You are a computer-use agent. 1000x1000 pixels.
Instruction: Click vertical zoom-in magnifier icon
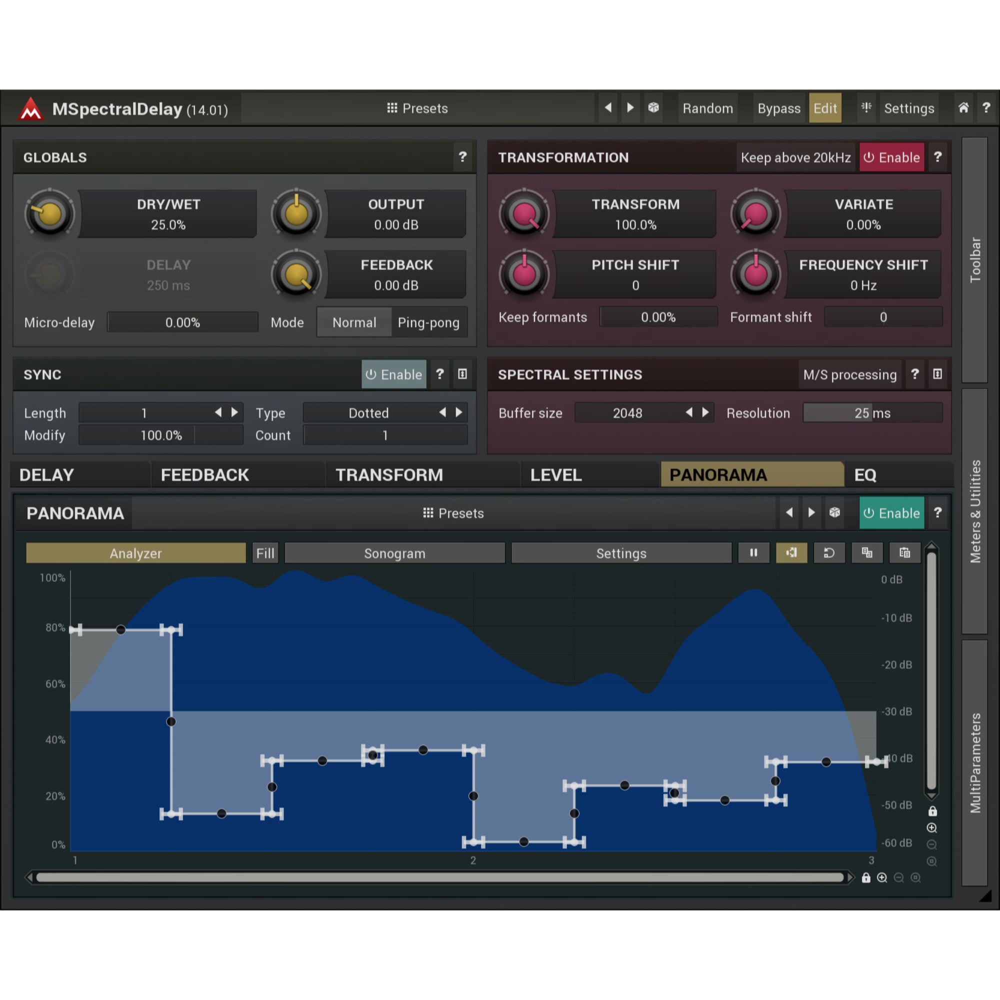click(931, 828)
